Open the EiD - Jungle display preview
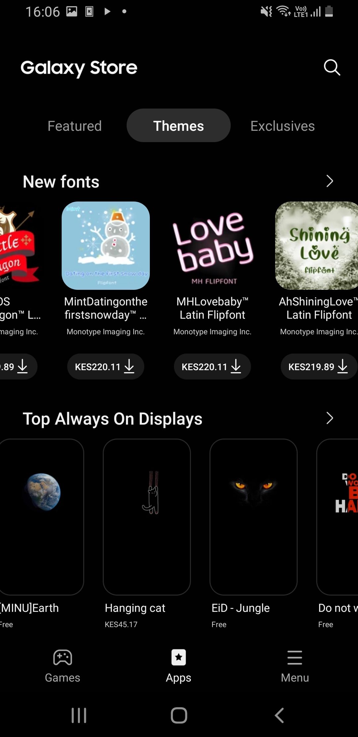The height and width of the screenshot is (737, 358). (254, 517)
